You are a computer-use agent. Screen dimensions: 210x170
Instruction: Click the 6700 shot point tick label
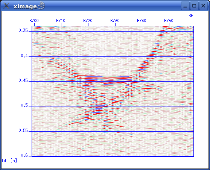click(x=34, y=21)
